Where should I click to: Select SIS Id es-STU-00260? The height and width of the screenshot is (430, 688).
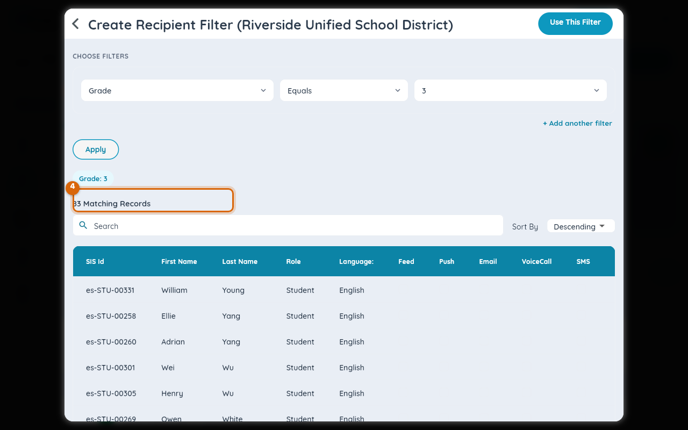pos(111,342)
